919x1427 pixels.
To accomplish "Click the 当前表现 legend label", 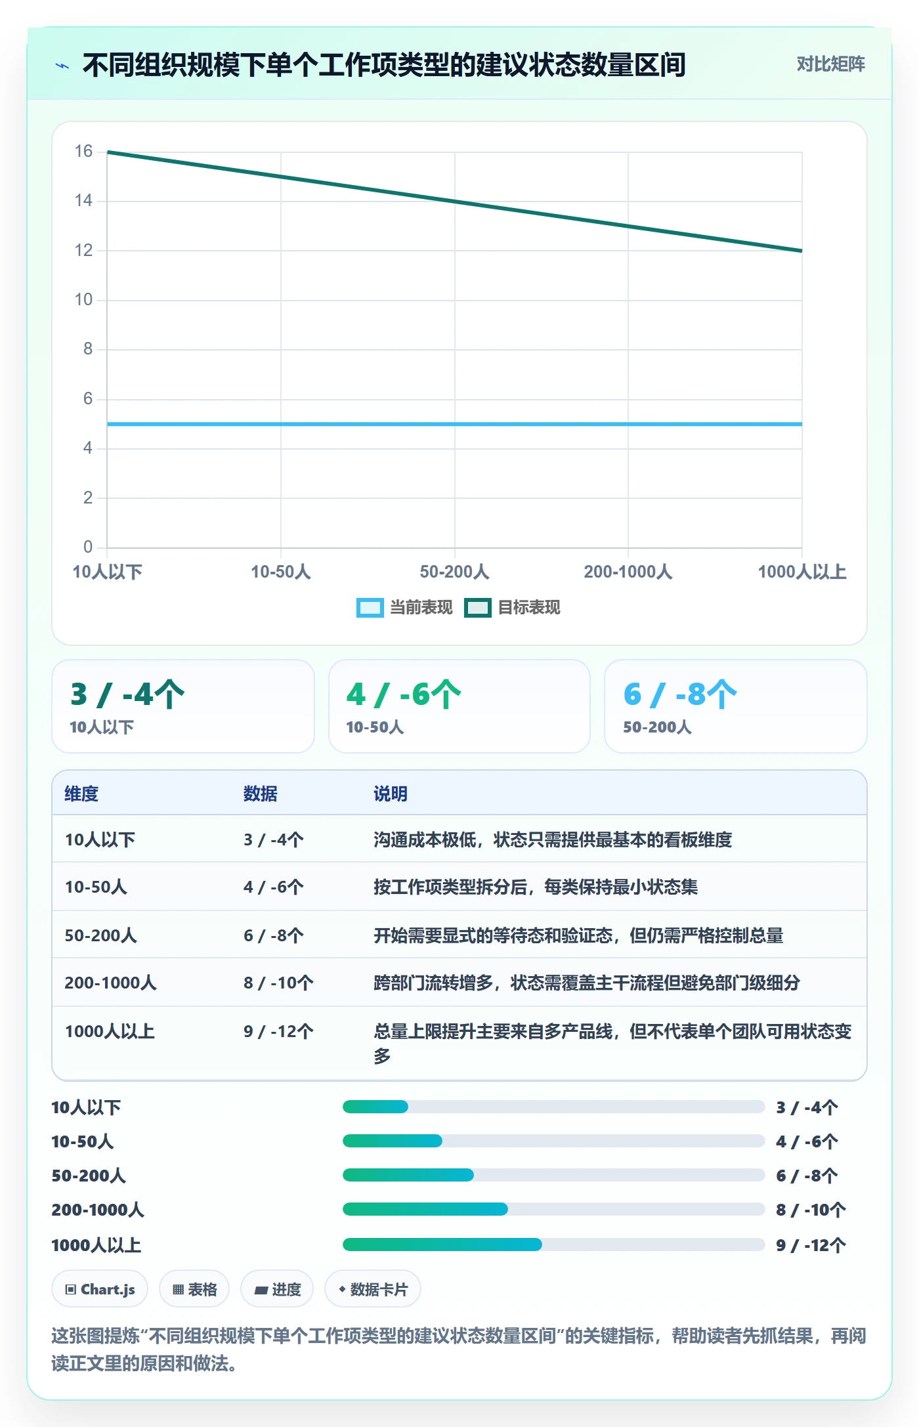I will click(421, 608).
